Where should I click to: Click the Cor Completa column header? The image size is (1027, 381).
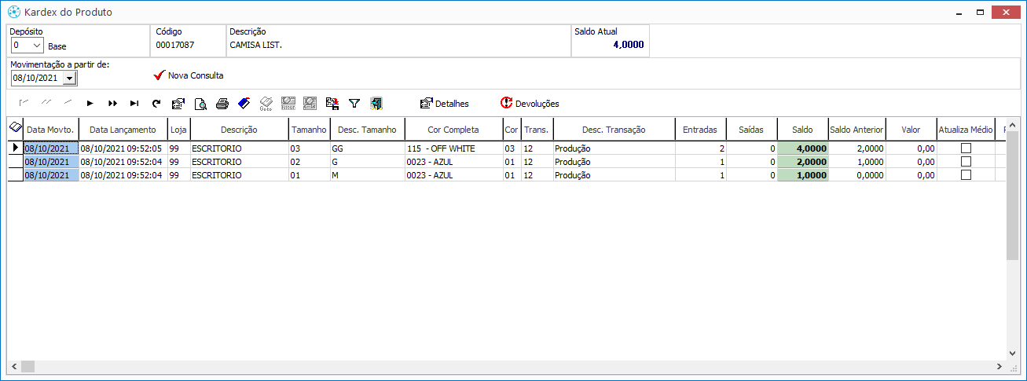[x=453, y=130]
